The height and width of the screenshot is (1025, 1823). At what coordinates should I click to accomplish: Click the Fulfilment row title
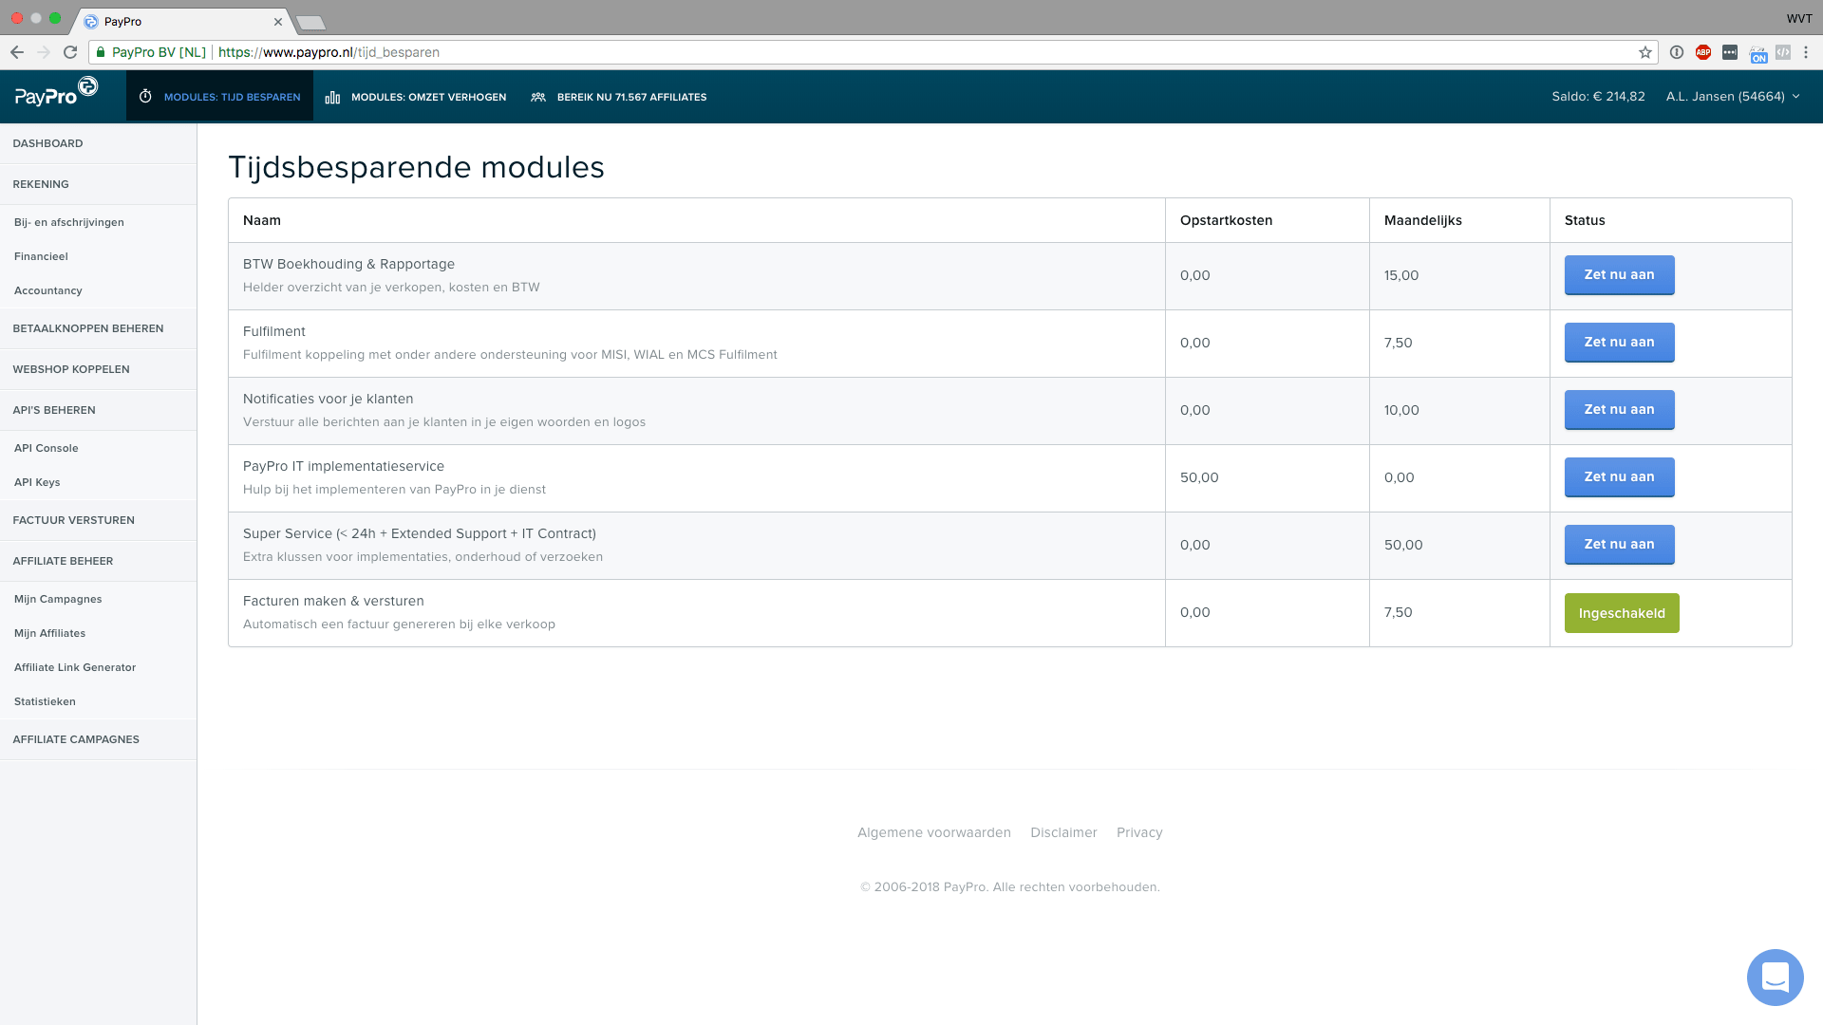click(274, 331)
